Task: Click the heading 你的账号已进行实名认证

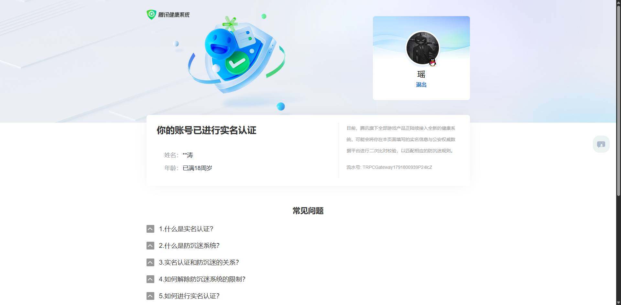Action: [x=206, y=130]
